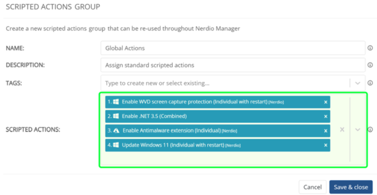377x195 pixels.
Task: Clear all selected scripted actions
Action: [x=342, y=130]
